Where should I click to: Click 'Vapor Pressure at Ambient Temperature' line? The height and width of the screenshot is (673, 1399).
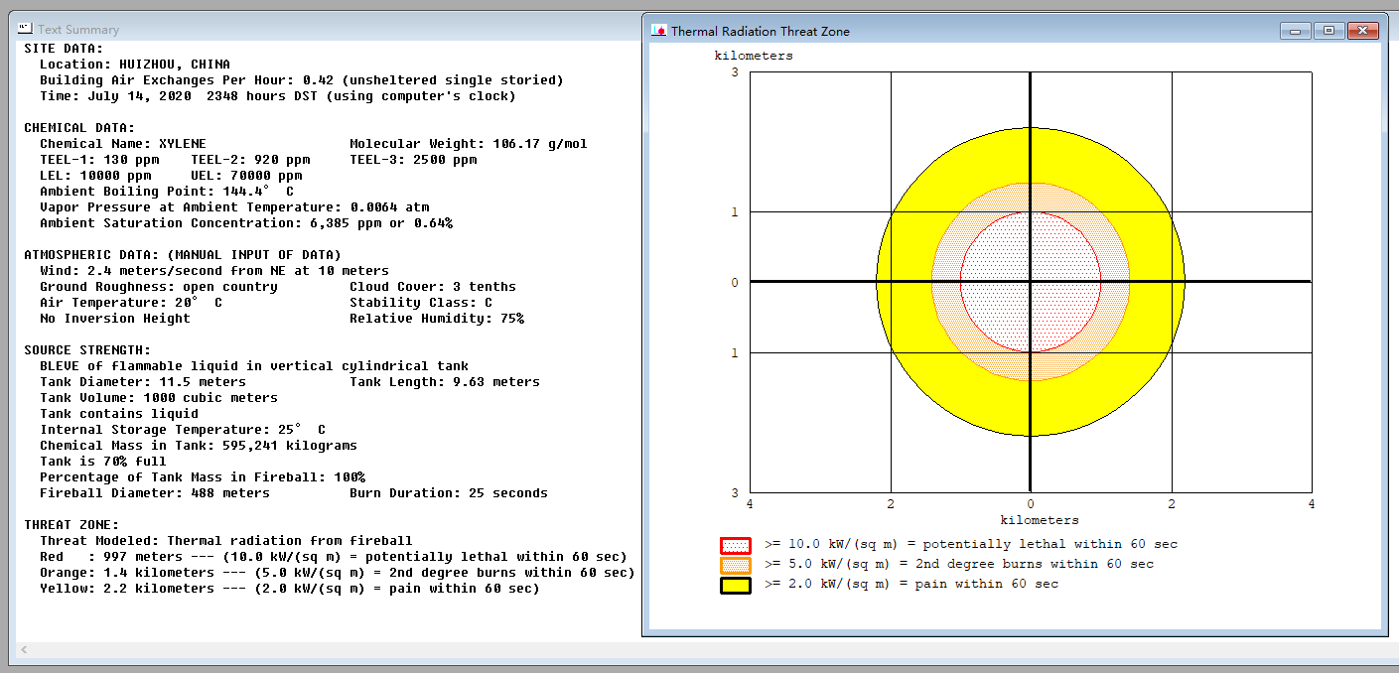[234, 206]
